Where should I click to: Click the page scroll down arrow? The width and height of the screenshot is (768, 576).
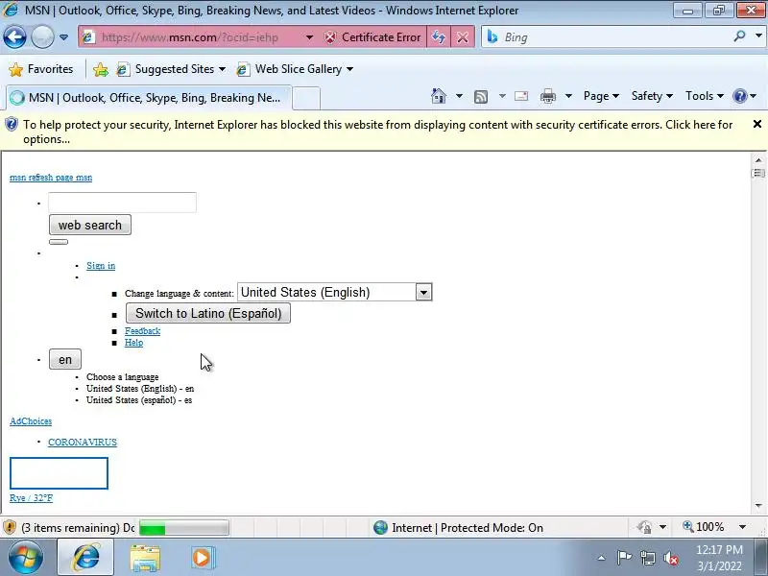click(x=758, y=506)
